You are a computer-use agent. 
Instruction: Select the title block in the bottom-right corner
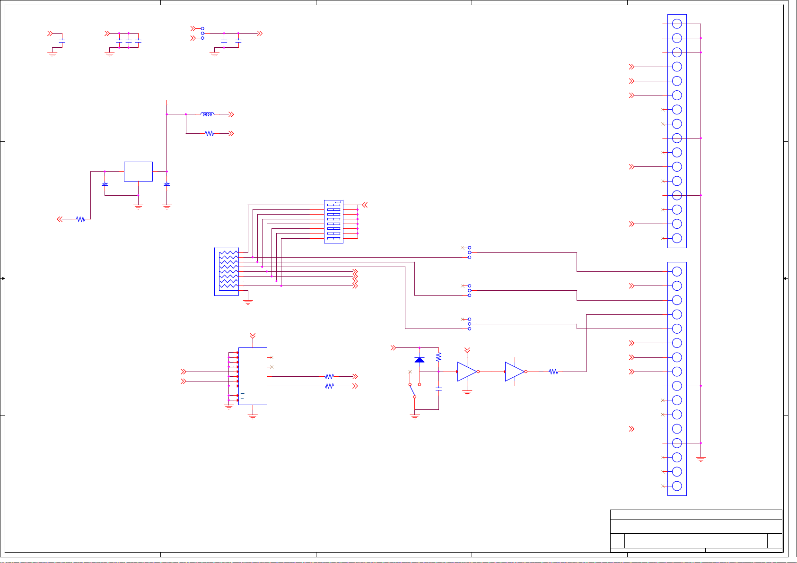click(x=696, y=531)
